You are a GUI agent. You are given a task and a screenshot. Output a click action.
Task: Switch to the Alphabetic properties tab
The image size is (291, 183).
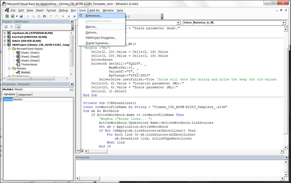(x=10, y=94)
